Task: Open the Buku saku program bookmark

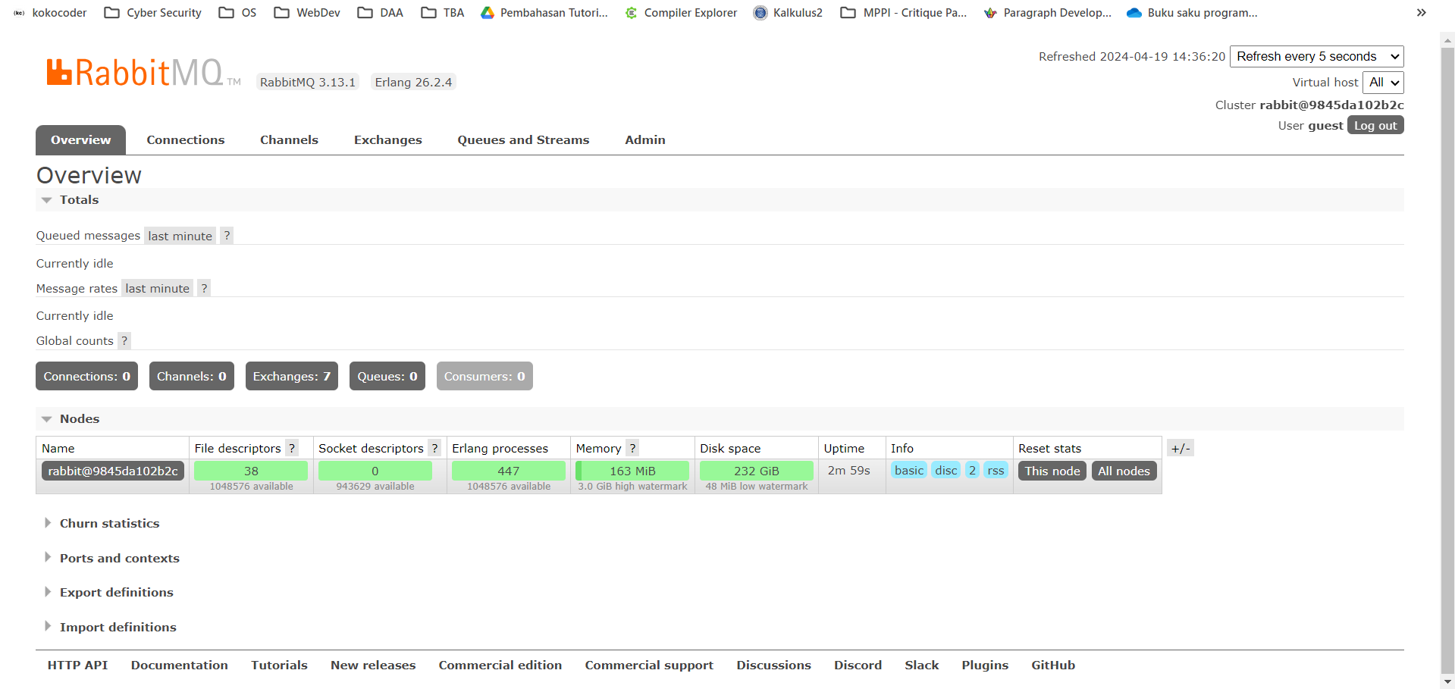Action: 1192,13
